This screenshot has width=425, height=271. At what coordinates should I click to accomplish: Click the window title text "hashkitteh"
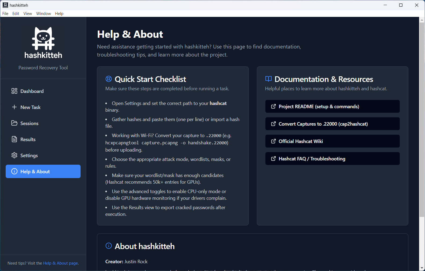(19, 5)
